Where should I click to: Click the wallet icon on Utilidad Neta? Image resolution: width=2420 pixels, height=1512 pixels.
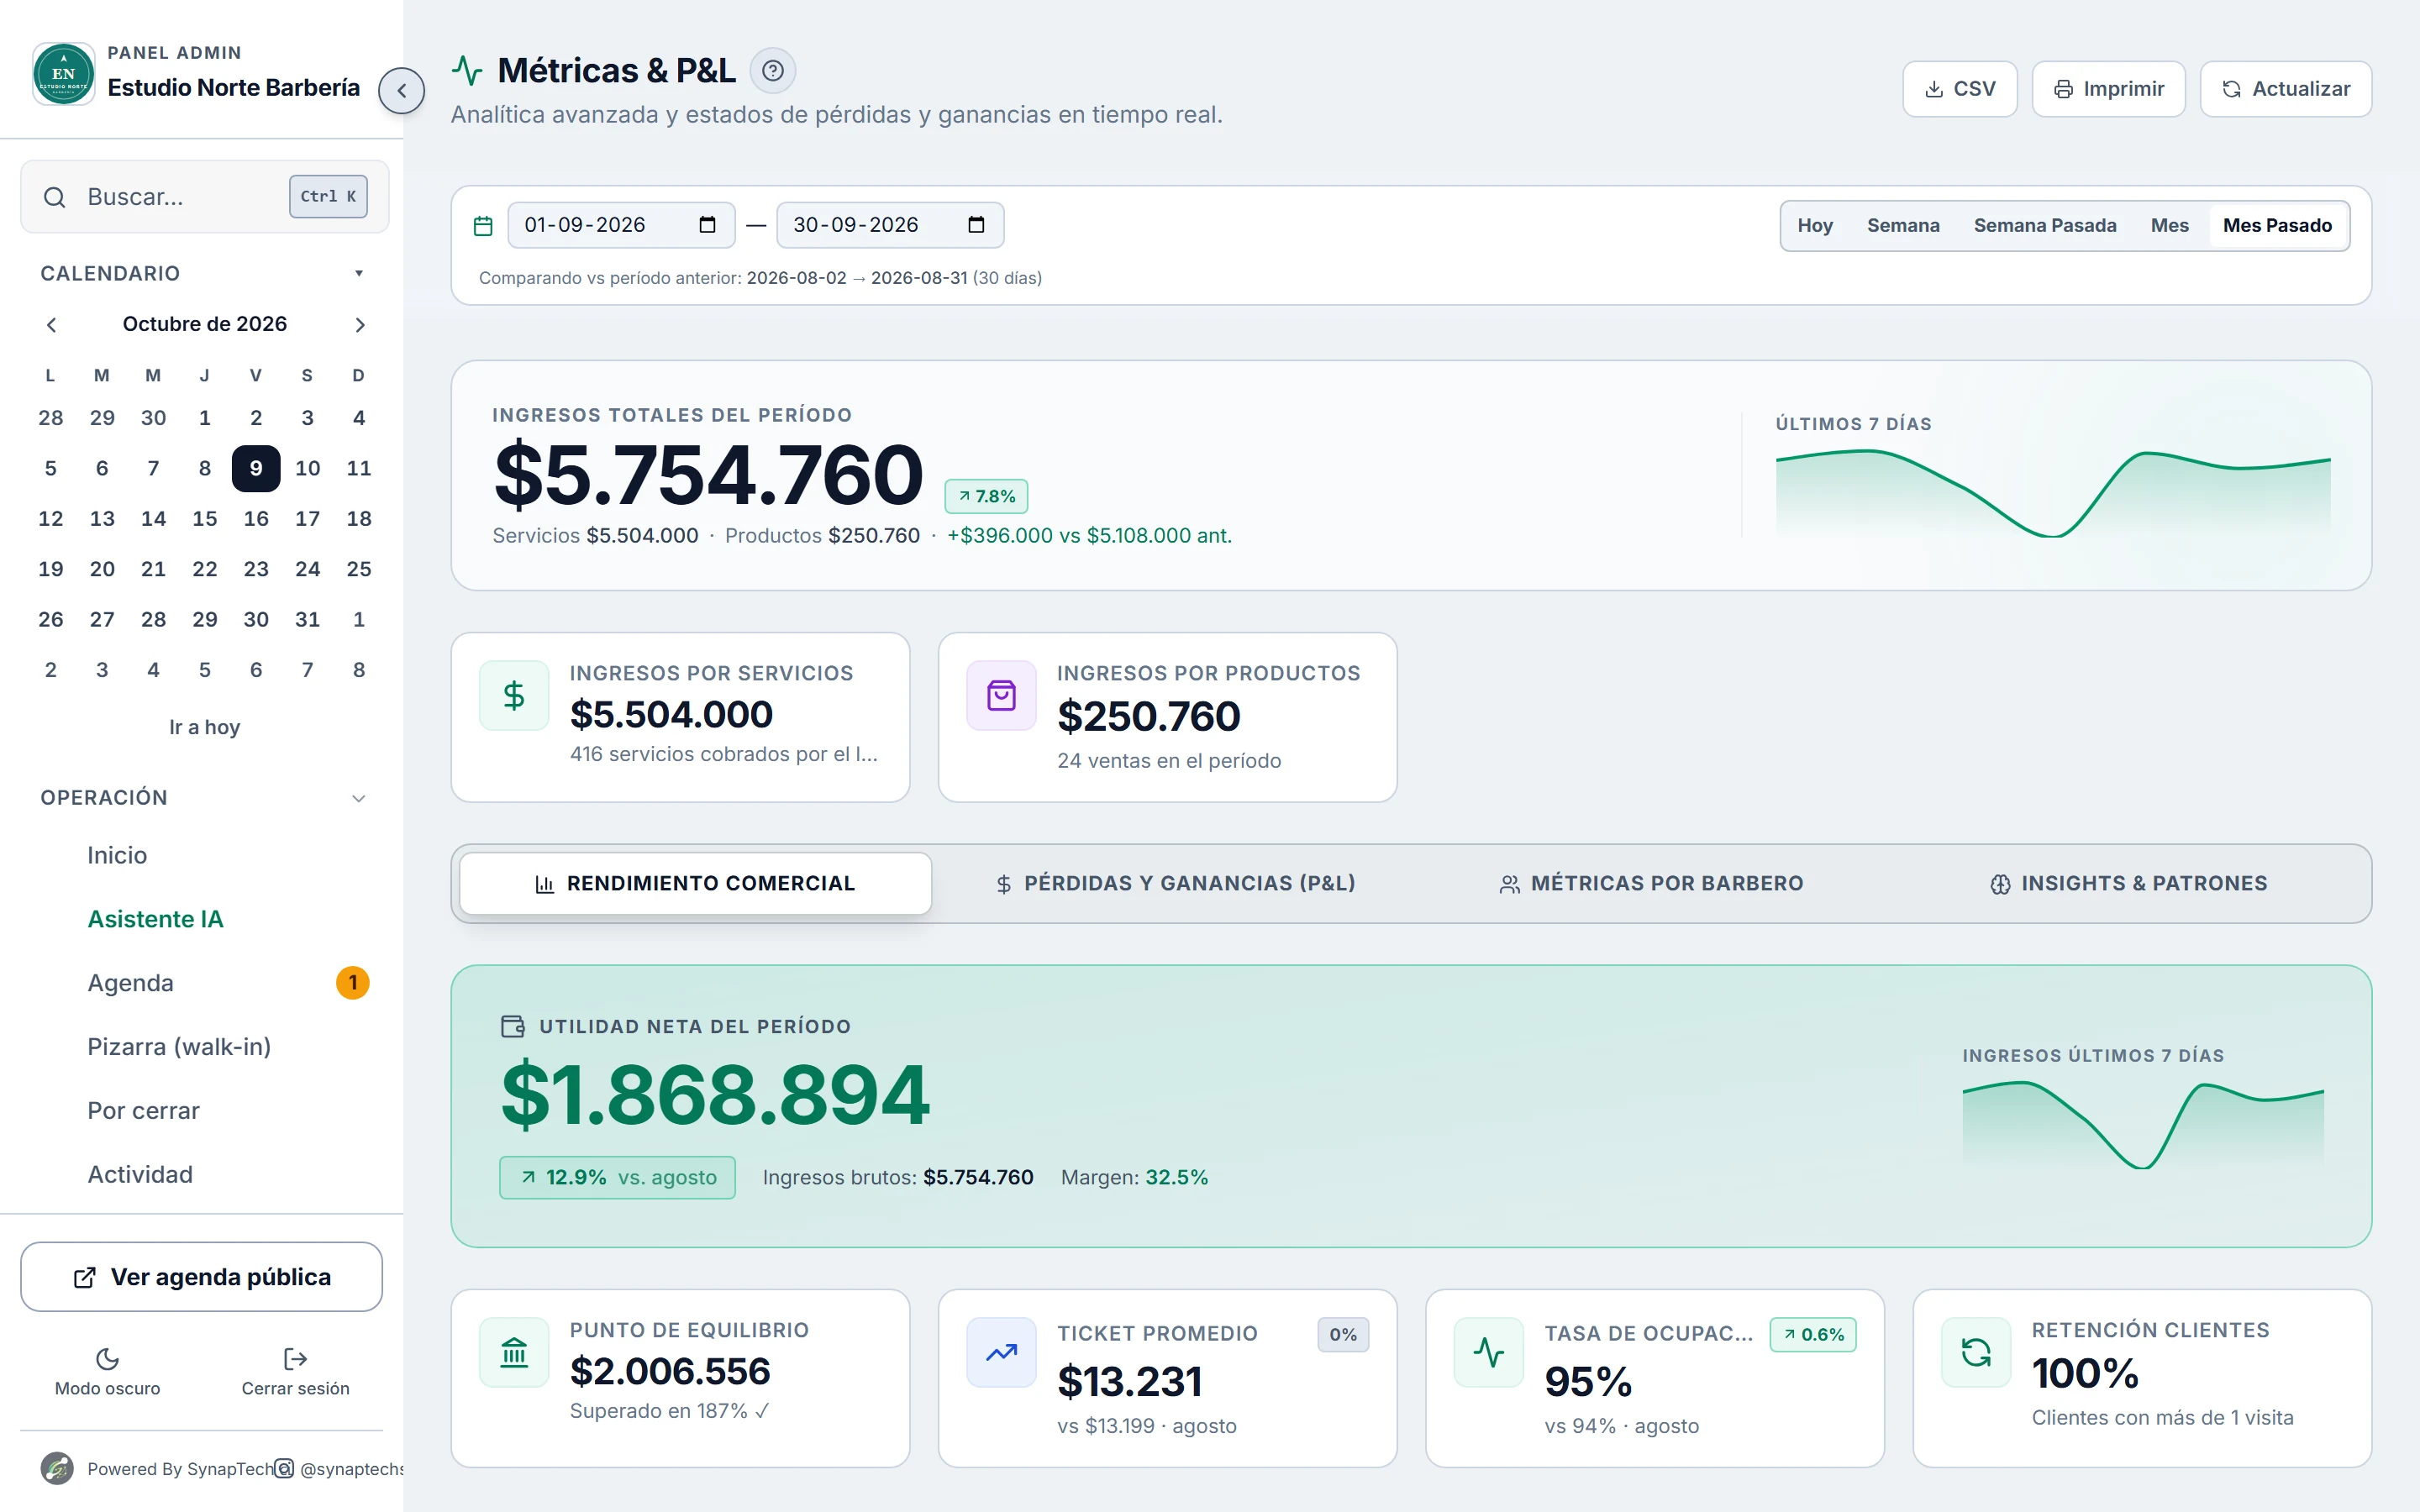513,1026
